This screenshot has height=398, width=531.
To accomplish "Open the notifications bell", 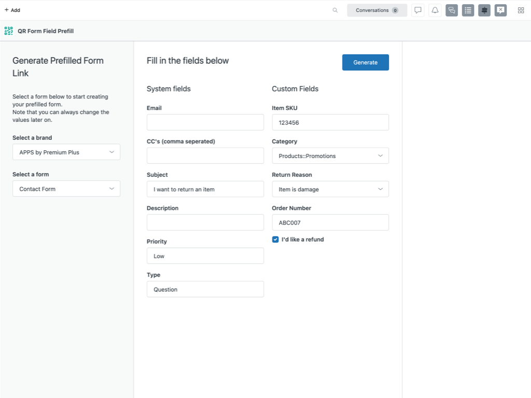I will click(435, 10).
